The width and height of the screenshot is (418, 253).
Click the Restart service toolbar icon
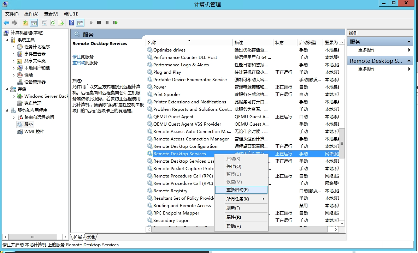115,23
